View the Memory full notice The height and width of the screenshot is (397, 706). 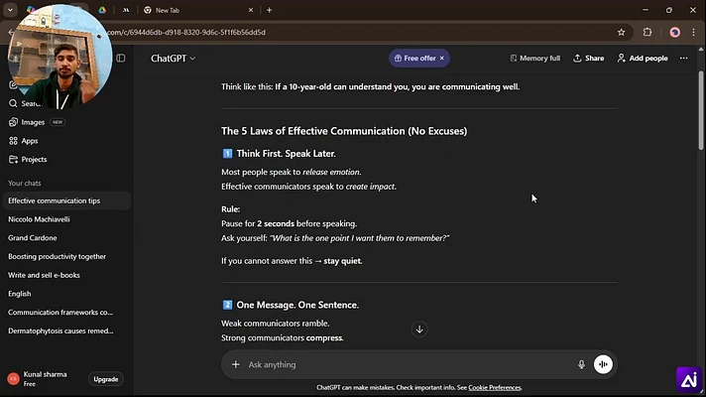pyautogui.click(x=534, y=59)
